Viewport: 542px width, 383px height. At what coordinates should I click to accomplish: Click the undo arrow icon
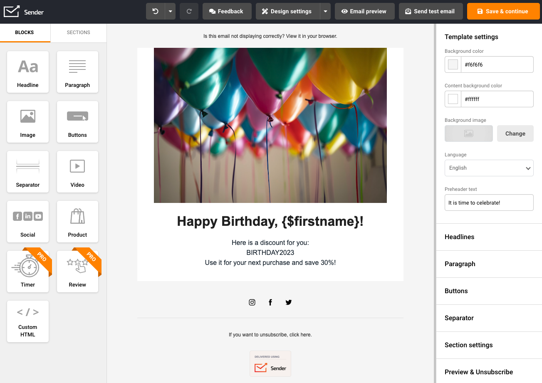(156, 11)
